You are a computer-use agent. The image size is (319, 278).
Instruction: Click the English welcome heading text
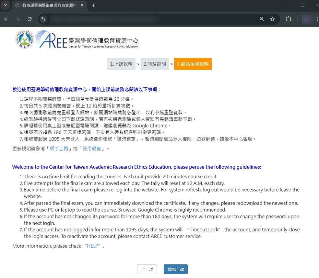(x=136, y=167)
